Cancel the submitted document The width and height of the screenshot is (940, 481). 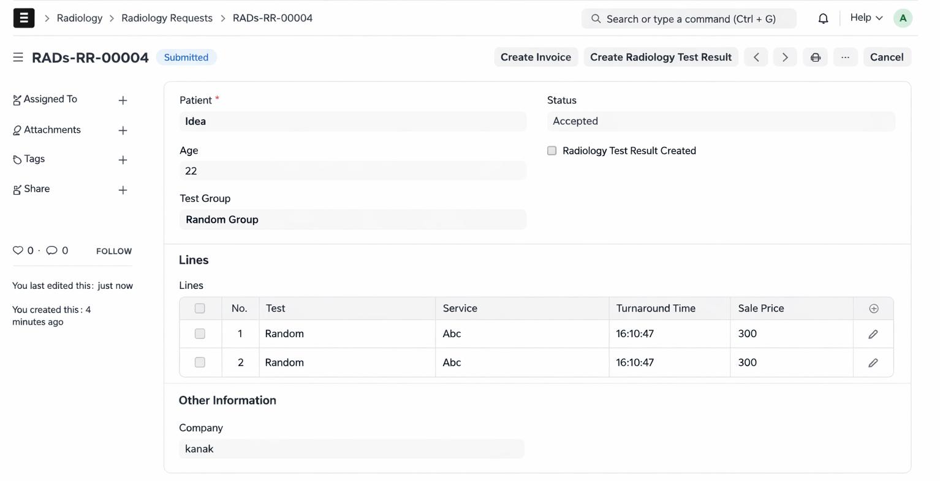pyautogui.click(x=887, y=57)
